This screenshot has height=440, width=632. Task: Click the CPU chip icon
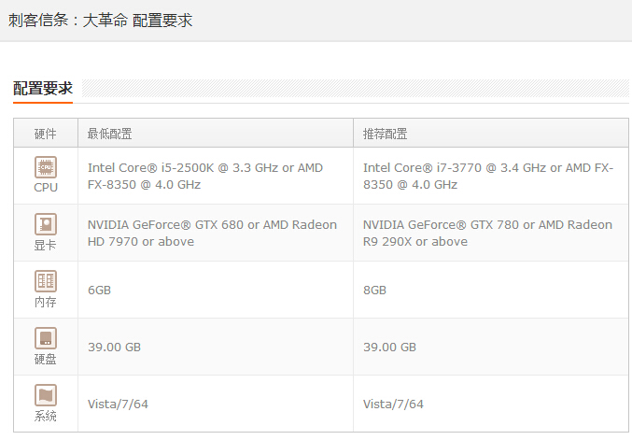tap(46, 167)
